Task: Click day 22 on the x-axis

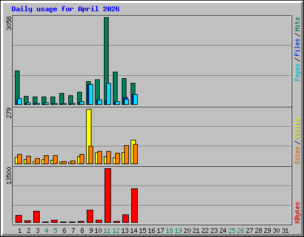Action: pos(205,230)
